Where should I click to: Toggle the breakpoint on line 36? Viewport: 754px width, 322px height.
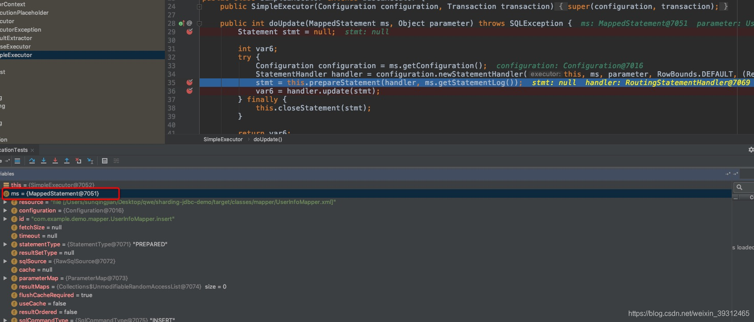tap(189, 91)
